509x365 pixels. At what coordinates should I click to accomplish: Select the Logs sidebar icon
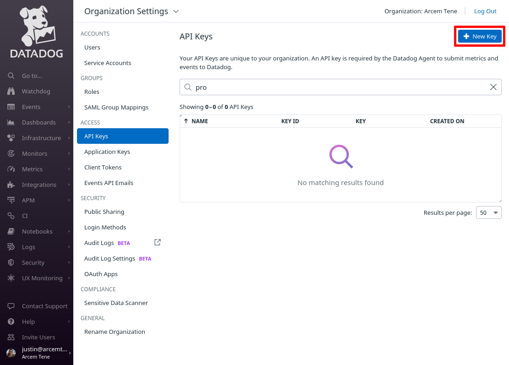(x=11, y=247)
